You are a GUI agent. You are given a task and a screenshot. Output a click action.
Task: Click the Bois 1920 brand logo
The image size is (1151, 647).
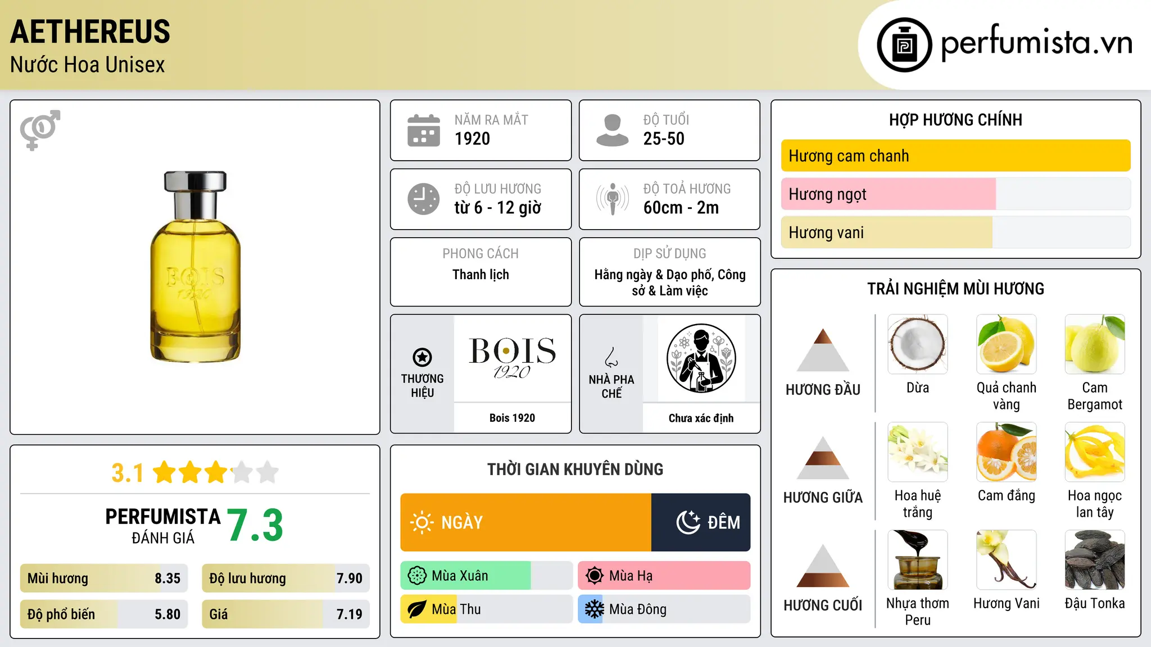click(x=513, y=358)
